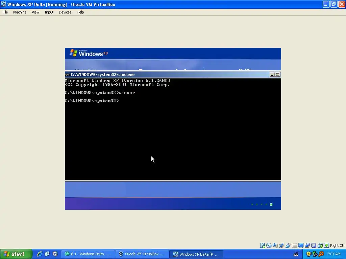Click the host key arrow icon
Viewport: 346px width, 259px height.
[327, 246]
